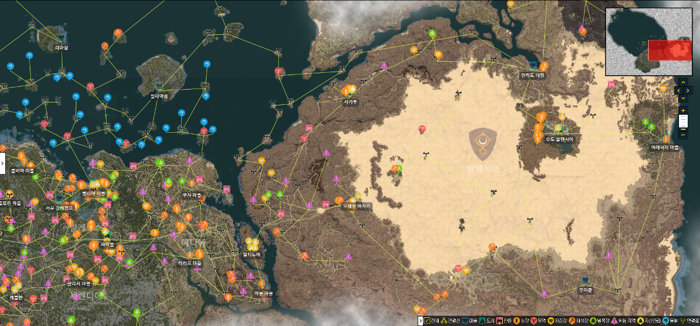Click the 채석장 quarry filter icon
The image size is (700, 326).
[x=572, y=321]
